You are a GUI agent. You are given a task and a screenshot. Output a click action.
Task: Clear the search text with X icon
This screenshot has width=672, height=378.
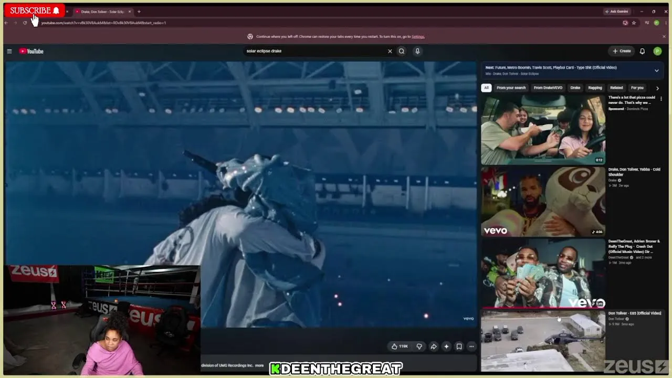[x=390, y=51]
